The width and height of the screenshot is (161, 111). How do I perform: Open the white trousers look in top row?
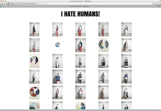(x=126, y=29)
